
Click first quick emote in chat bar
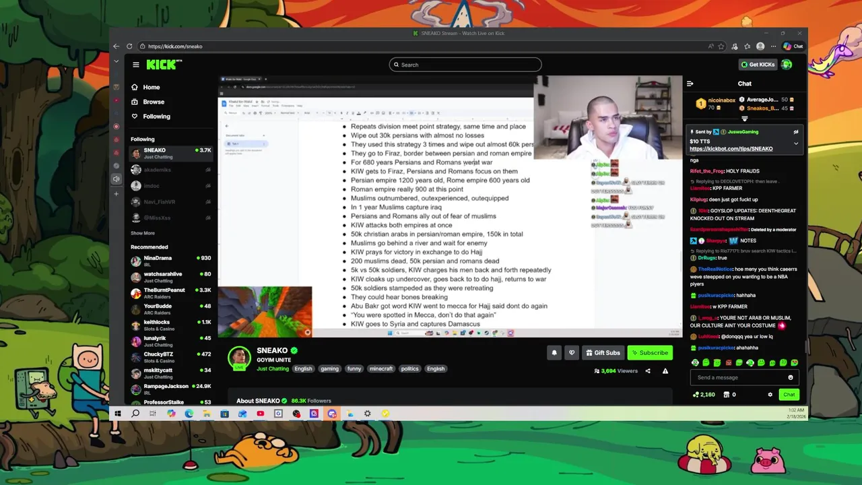click(x=695, y=363)
